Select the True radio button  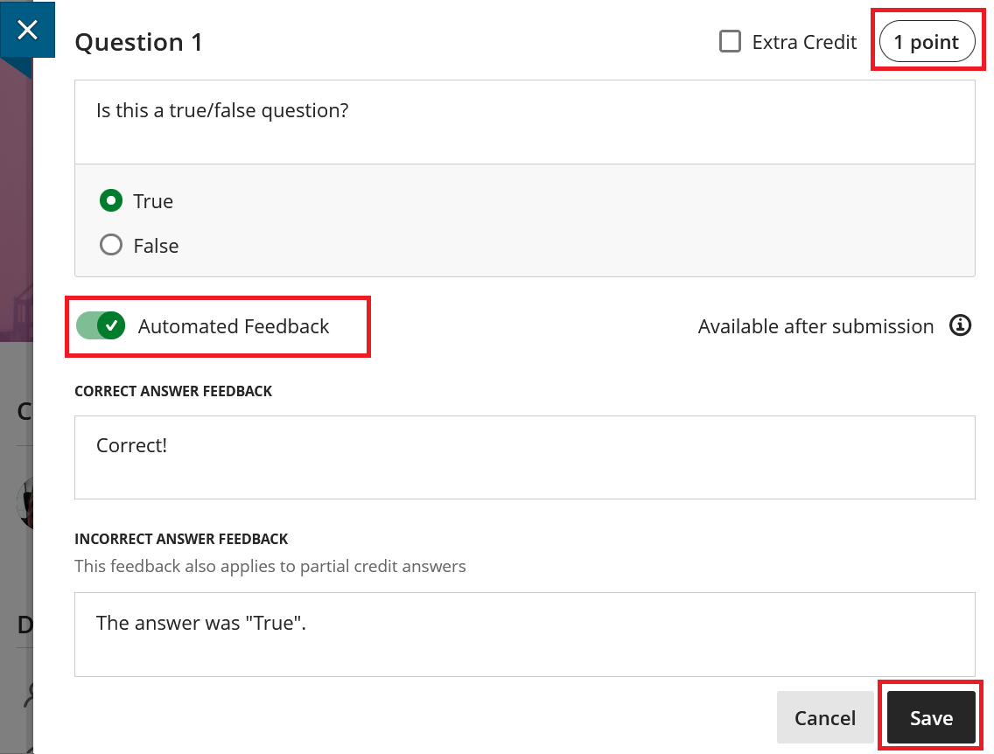[111, 201]
